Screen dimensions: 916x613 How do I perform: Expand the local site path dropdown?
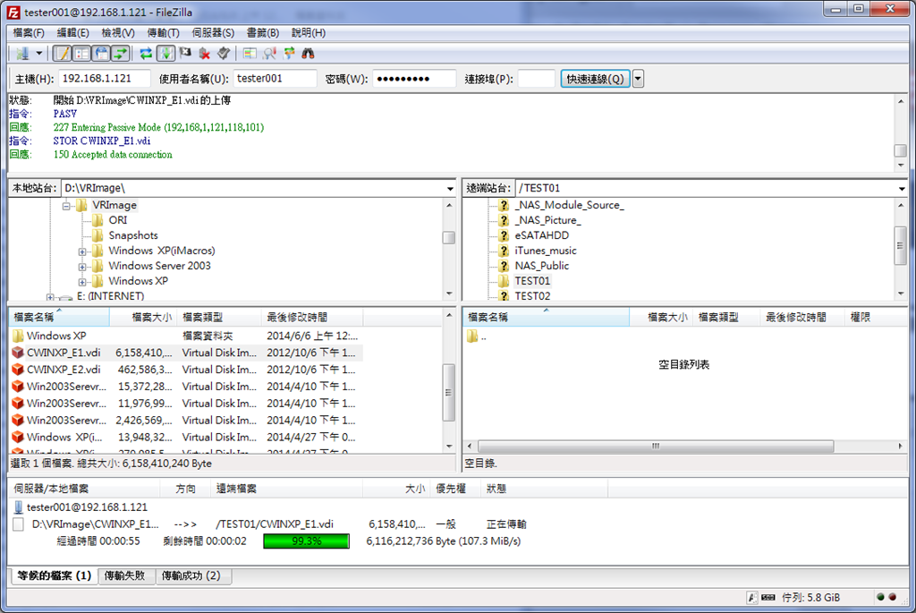click(450, 188)
